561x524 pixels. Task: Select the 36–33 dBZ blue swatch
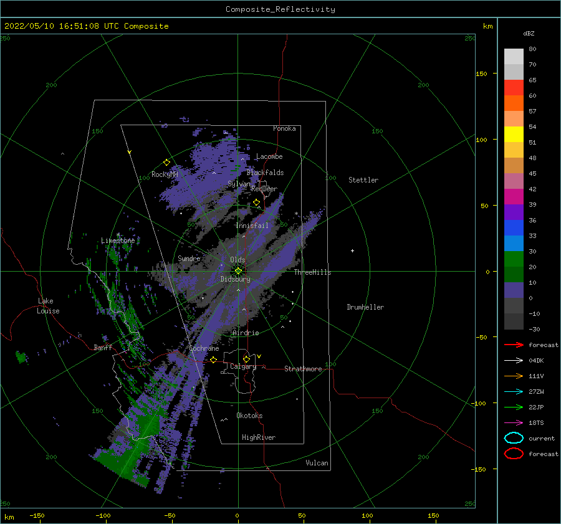[x=514, y=228]
